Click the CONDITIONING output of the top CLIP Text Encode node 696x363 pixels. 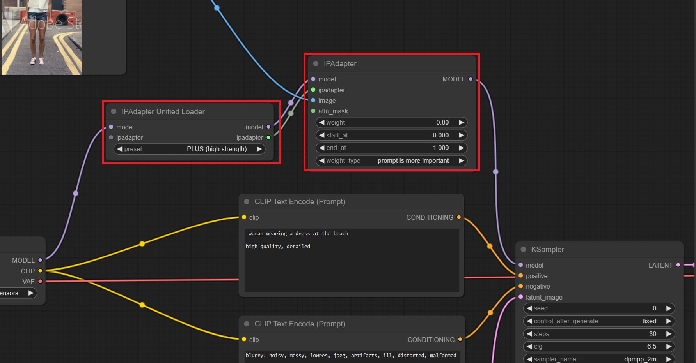[x=459, y=217]
